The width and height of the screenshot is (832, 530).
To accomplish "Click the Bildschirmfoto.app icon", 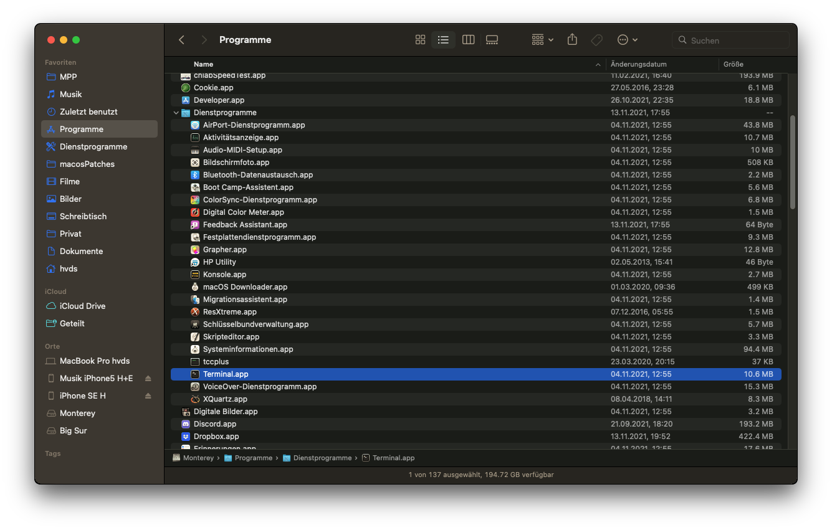I will click(x=195, y=163).
